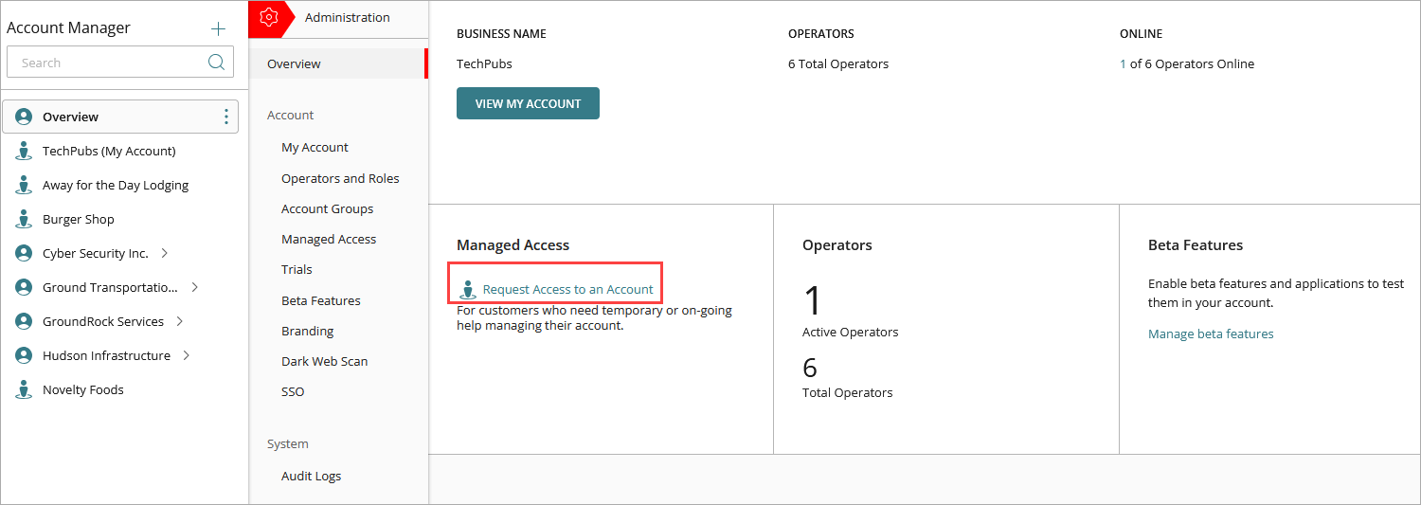Open Branding menu item
Image resolution: width=1421 pixels, height=505 pixels.
click(307, 331)
